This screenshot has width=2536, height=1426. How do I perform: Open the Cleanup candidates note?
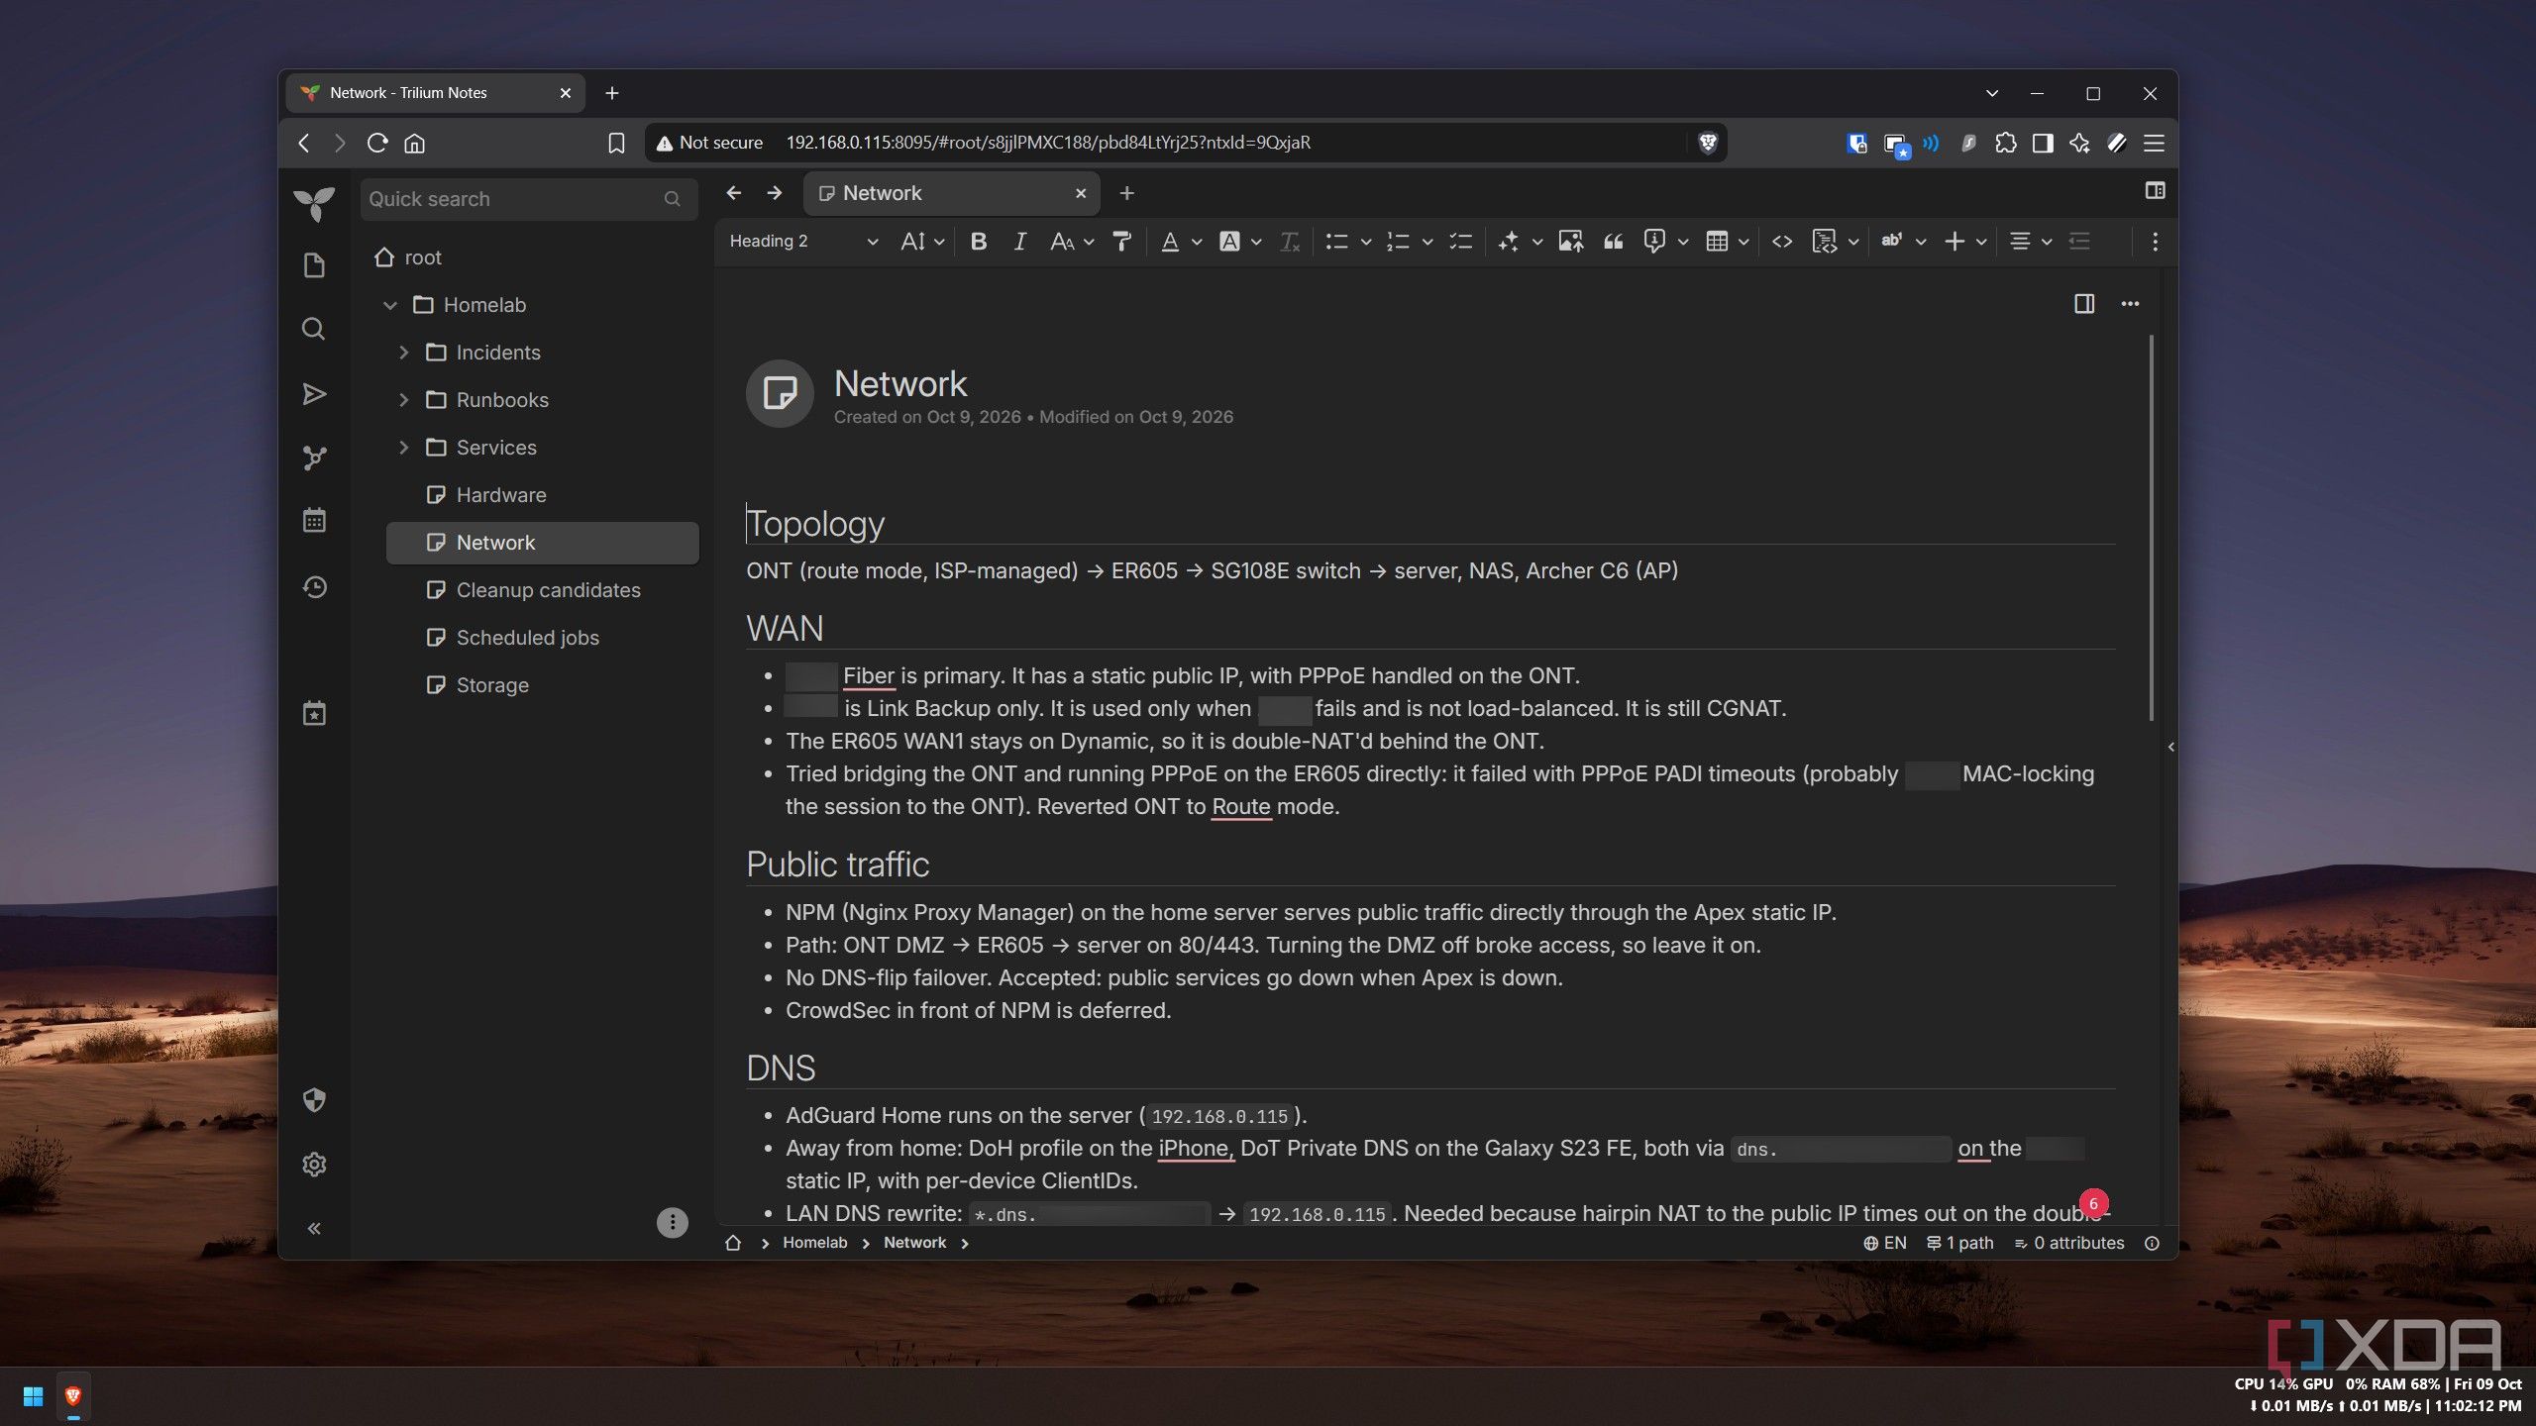[542, 590]
